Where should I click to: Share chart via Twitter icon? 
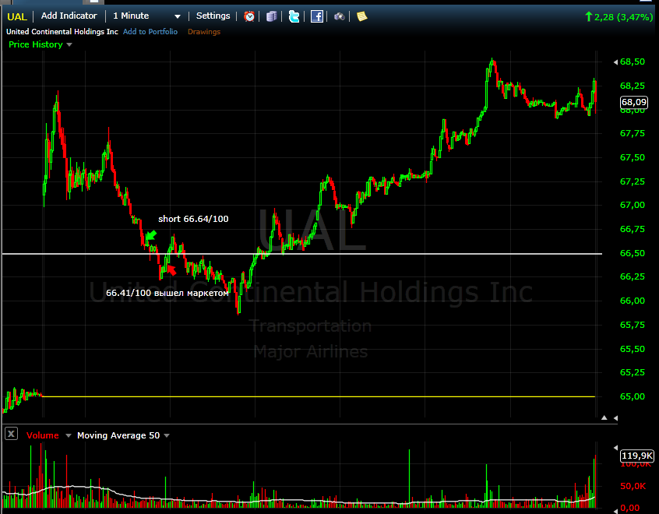294,16
